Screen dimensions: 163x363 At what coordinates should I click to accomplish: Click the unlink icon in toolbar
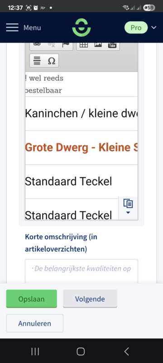point(51,44)
